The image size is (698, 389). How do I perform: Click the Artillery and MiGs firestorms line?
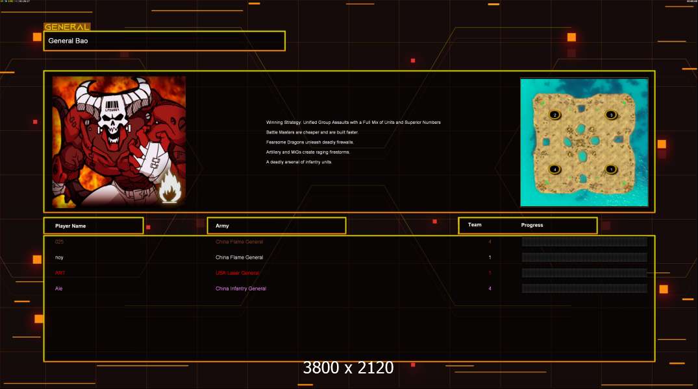[x=308, y=152]
